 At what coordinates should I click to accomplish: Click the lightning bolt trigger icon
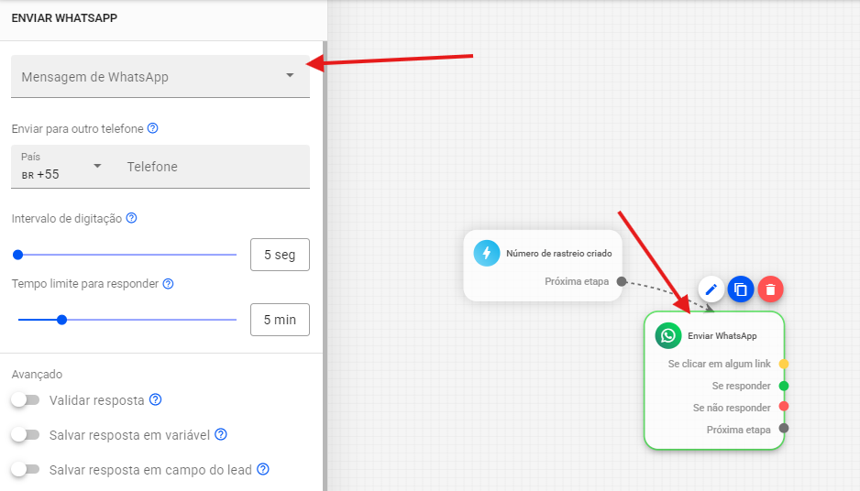(x=487, y=253)
